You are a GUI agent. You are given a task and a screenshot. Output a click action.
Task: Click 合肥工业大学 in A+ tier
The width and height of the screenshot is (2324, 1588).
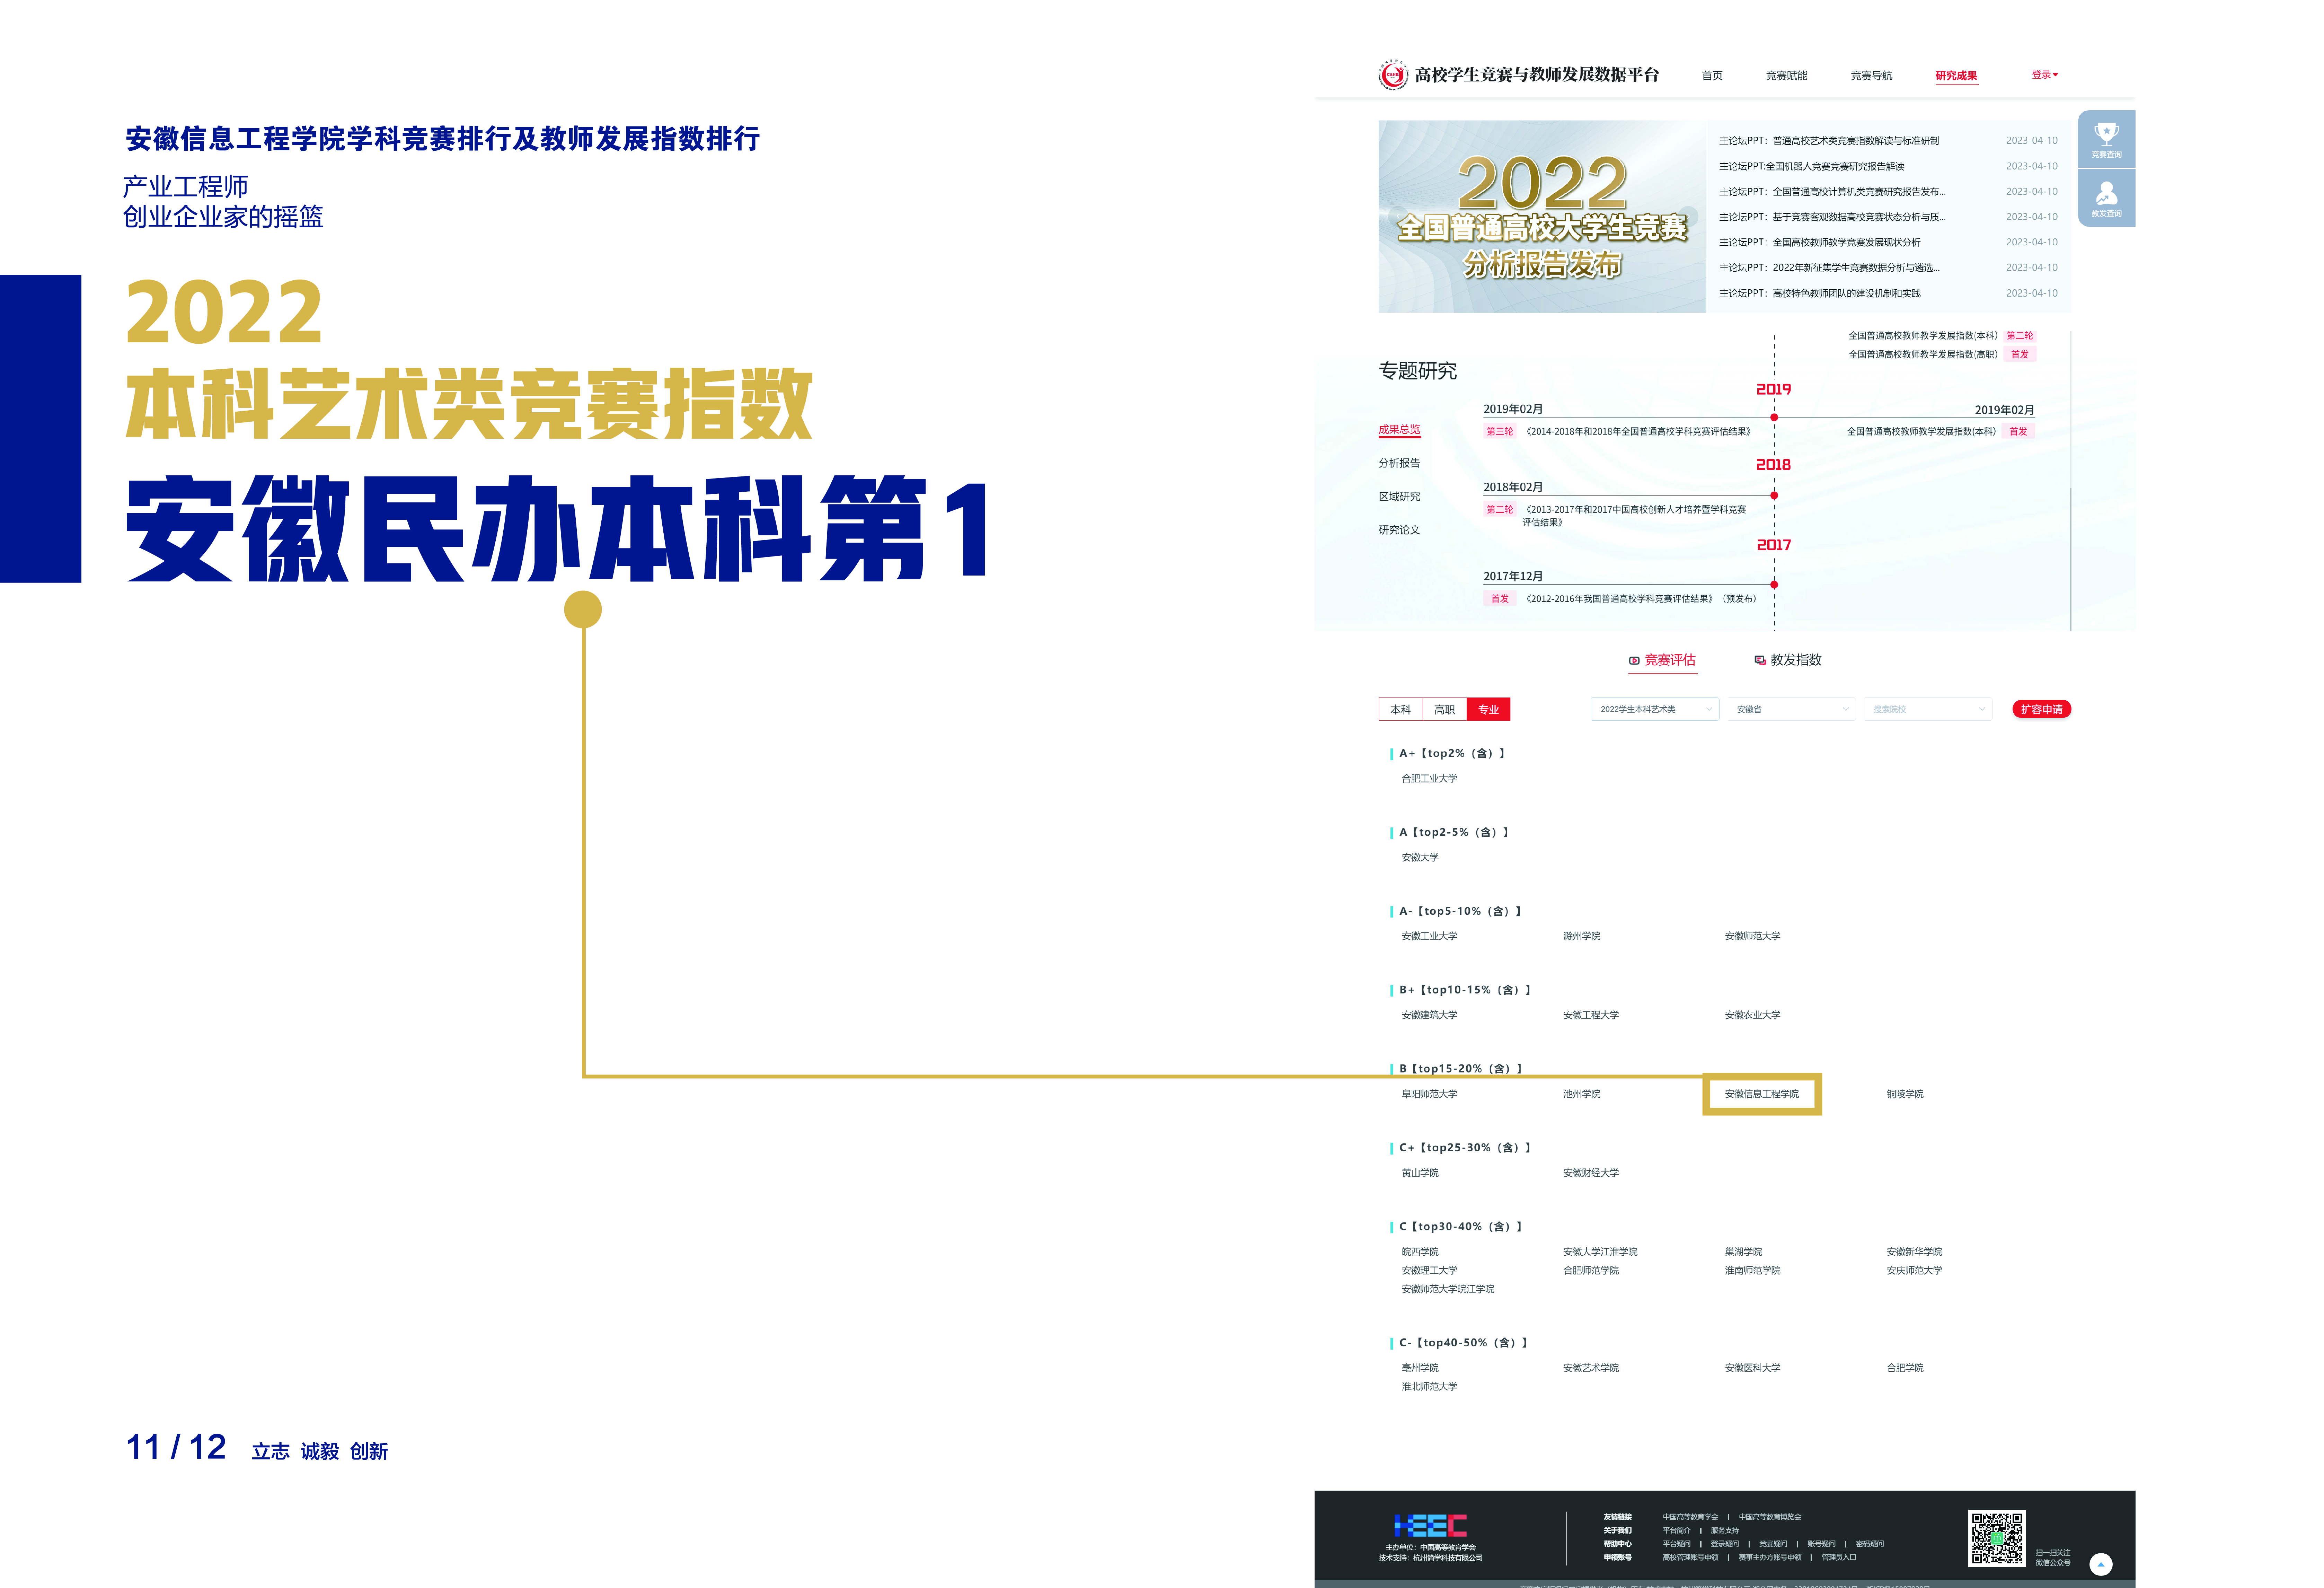(1429, 778)
